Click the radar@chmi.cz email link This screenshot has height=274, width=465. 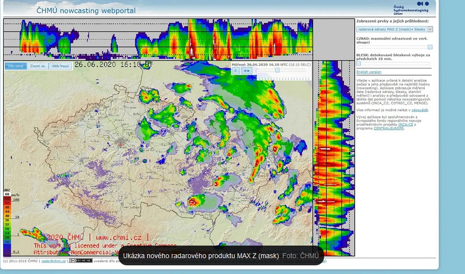click(x=53, y=261)
